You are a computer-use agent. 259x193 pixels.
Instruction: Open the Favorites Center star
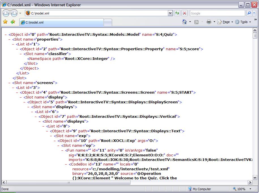(x=5, y=22)
